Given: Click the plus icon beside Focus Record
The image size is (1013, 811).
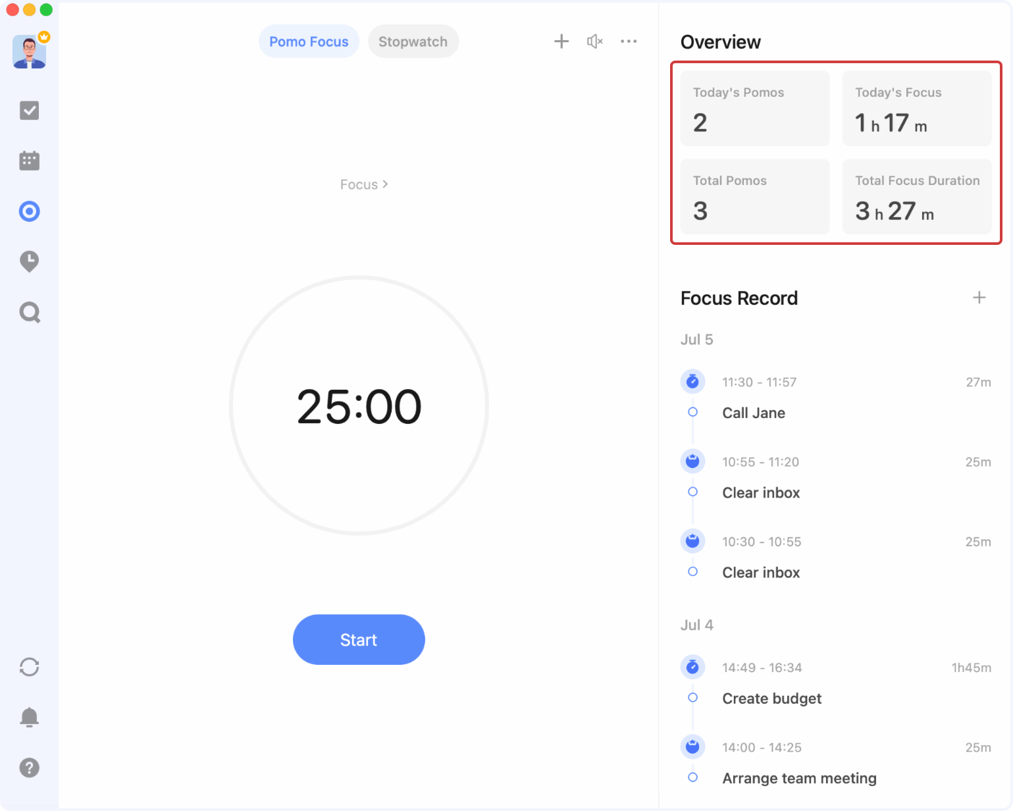Looking at the screenshot, I should click(x=979, y=298).
